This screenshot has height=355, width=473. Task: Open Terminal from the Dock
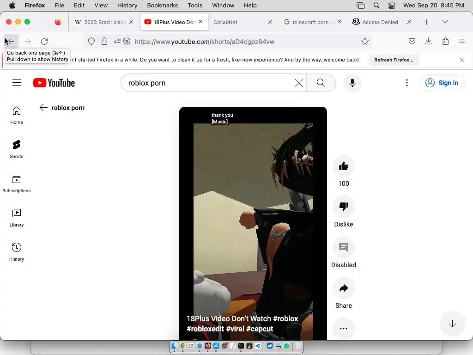pyautogui.click(x=241, y=346)
